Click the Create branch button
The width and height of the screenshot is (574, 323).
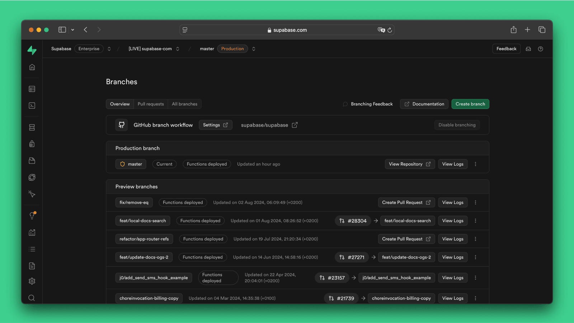[470, 104]
